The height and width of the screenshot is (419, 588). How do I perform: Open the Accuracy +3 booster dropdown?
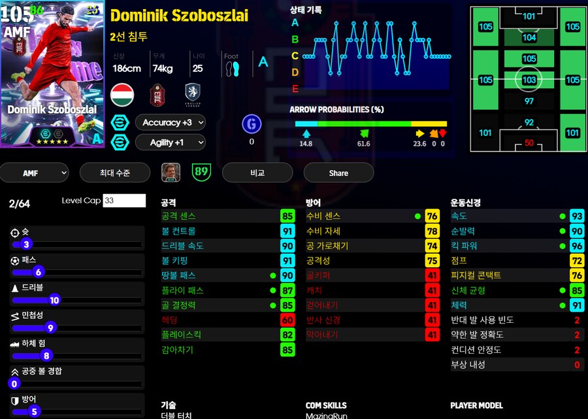coord(171,122)
